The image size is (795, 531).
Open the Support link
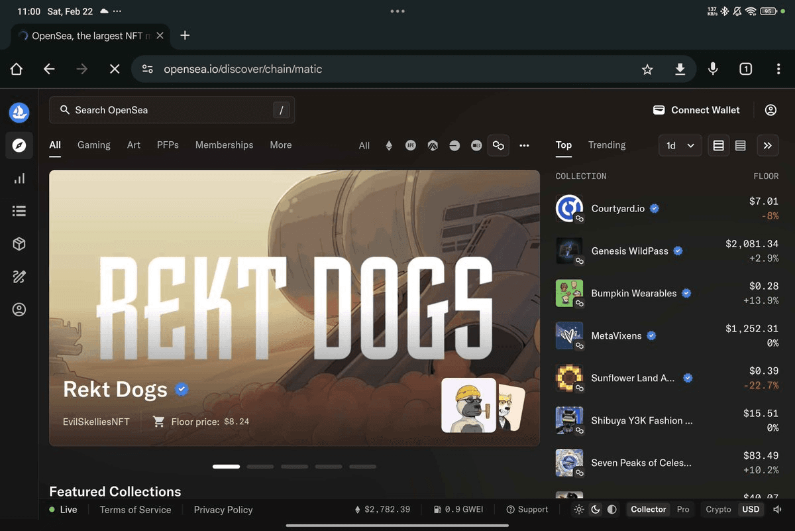pyautogui.click(x=527, y=509)
